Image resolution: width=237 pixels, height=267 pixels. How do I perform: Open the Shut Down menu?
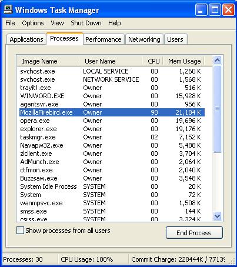[86, 23]
